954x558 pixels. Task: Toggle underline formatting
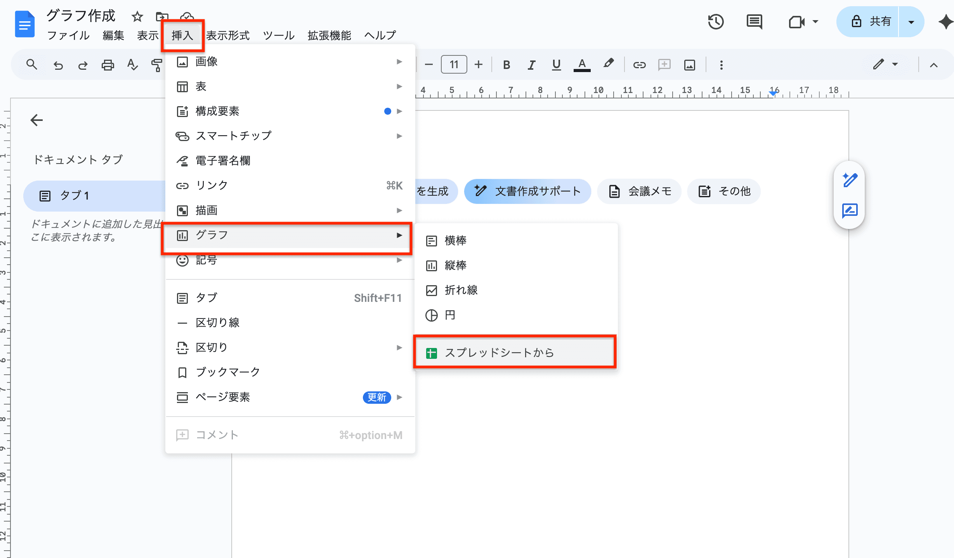tap(557, 64)
